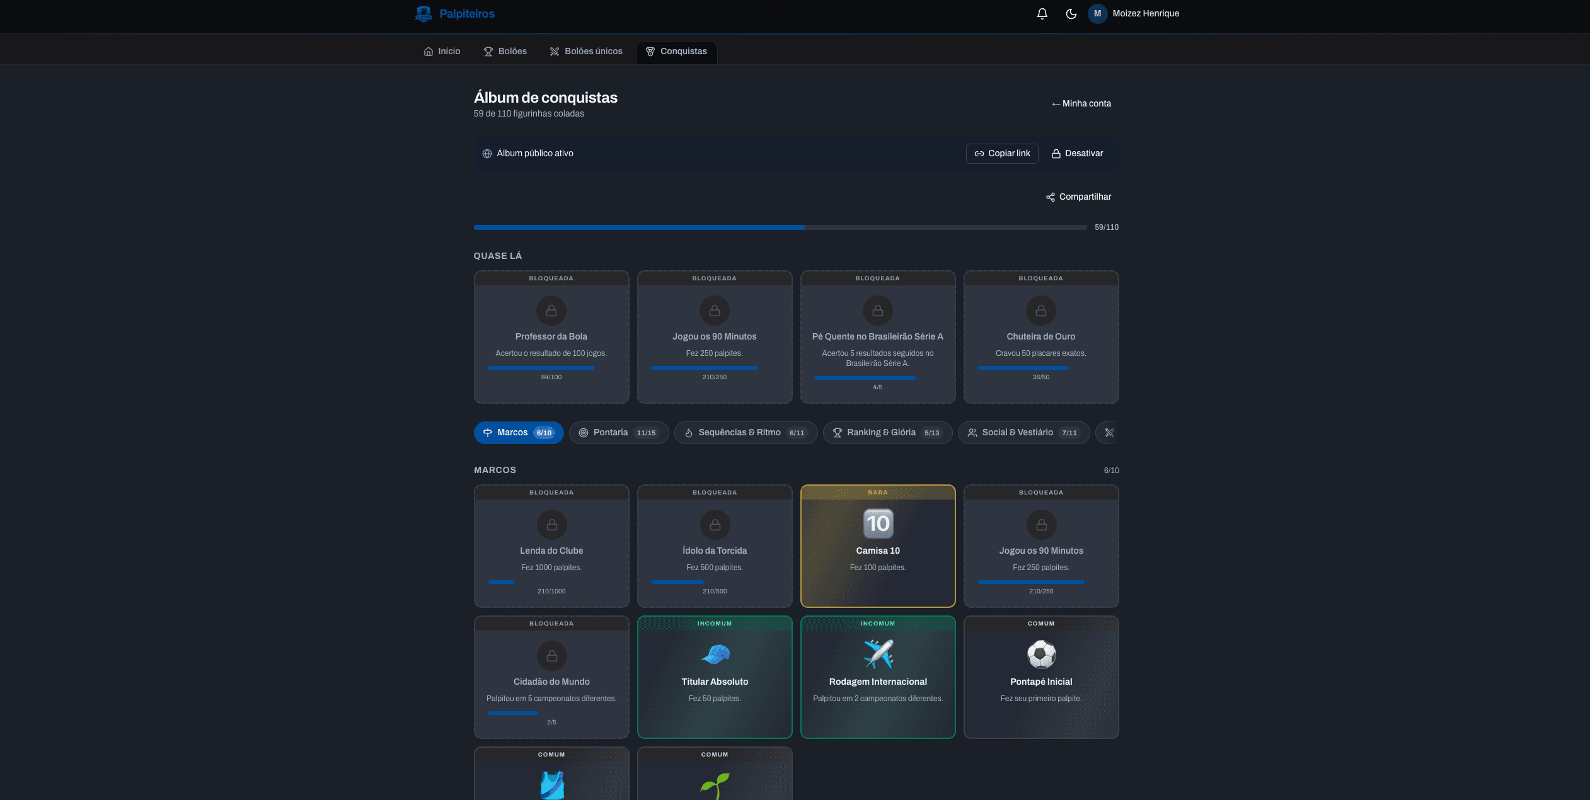Disable the public album with Desativar
This screenshot has width=1590, height=800.
point(1078,154)
